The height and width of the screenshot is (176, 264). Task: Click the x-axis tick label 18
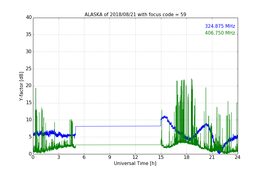click(x=187, y=157)
